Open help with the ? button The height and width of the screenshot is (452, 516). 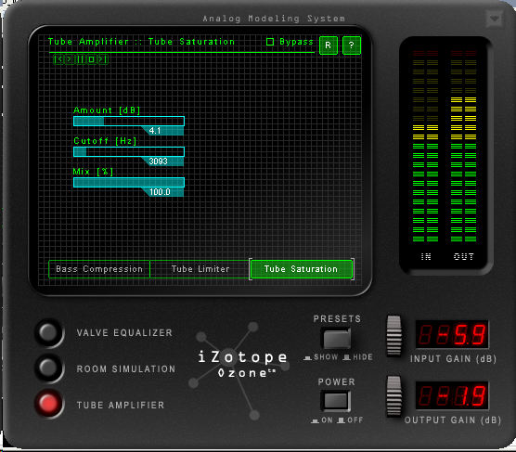click(x=352, y=45)
